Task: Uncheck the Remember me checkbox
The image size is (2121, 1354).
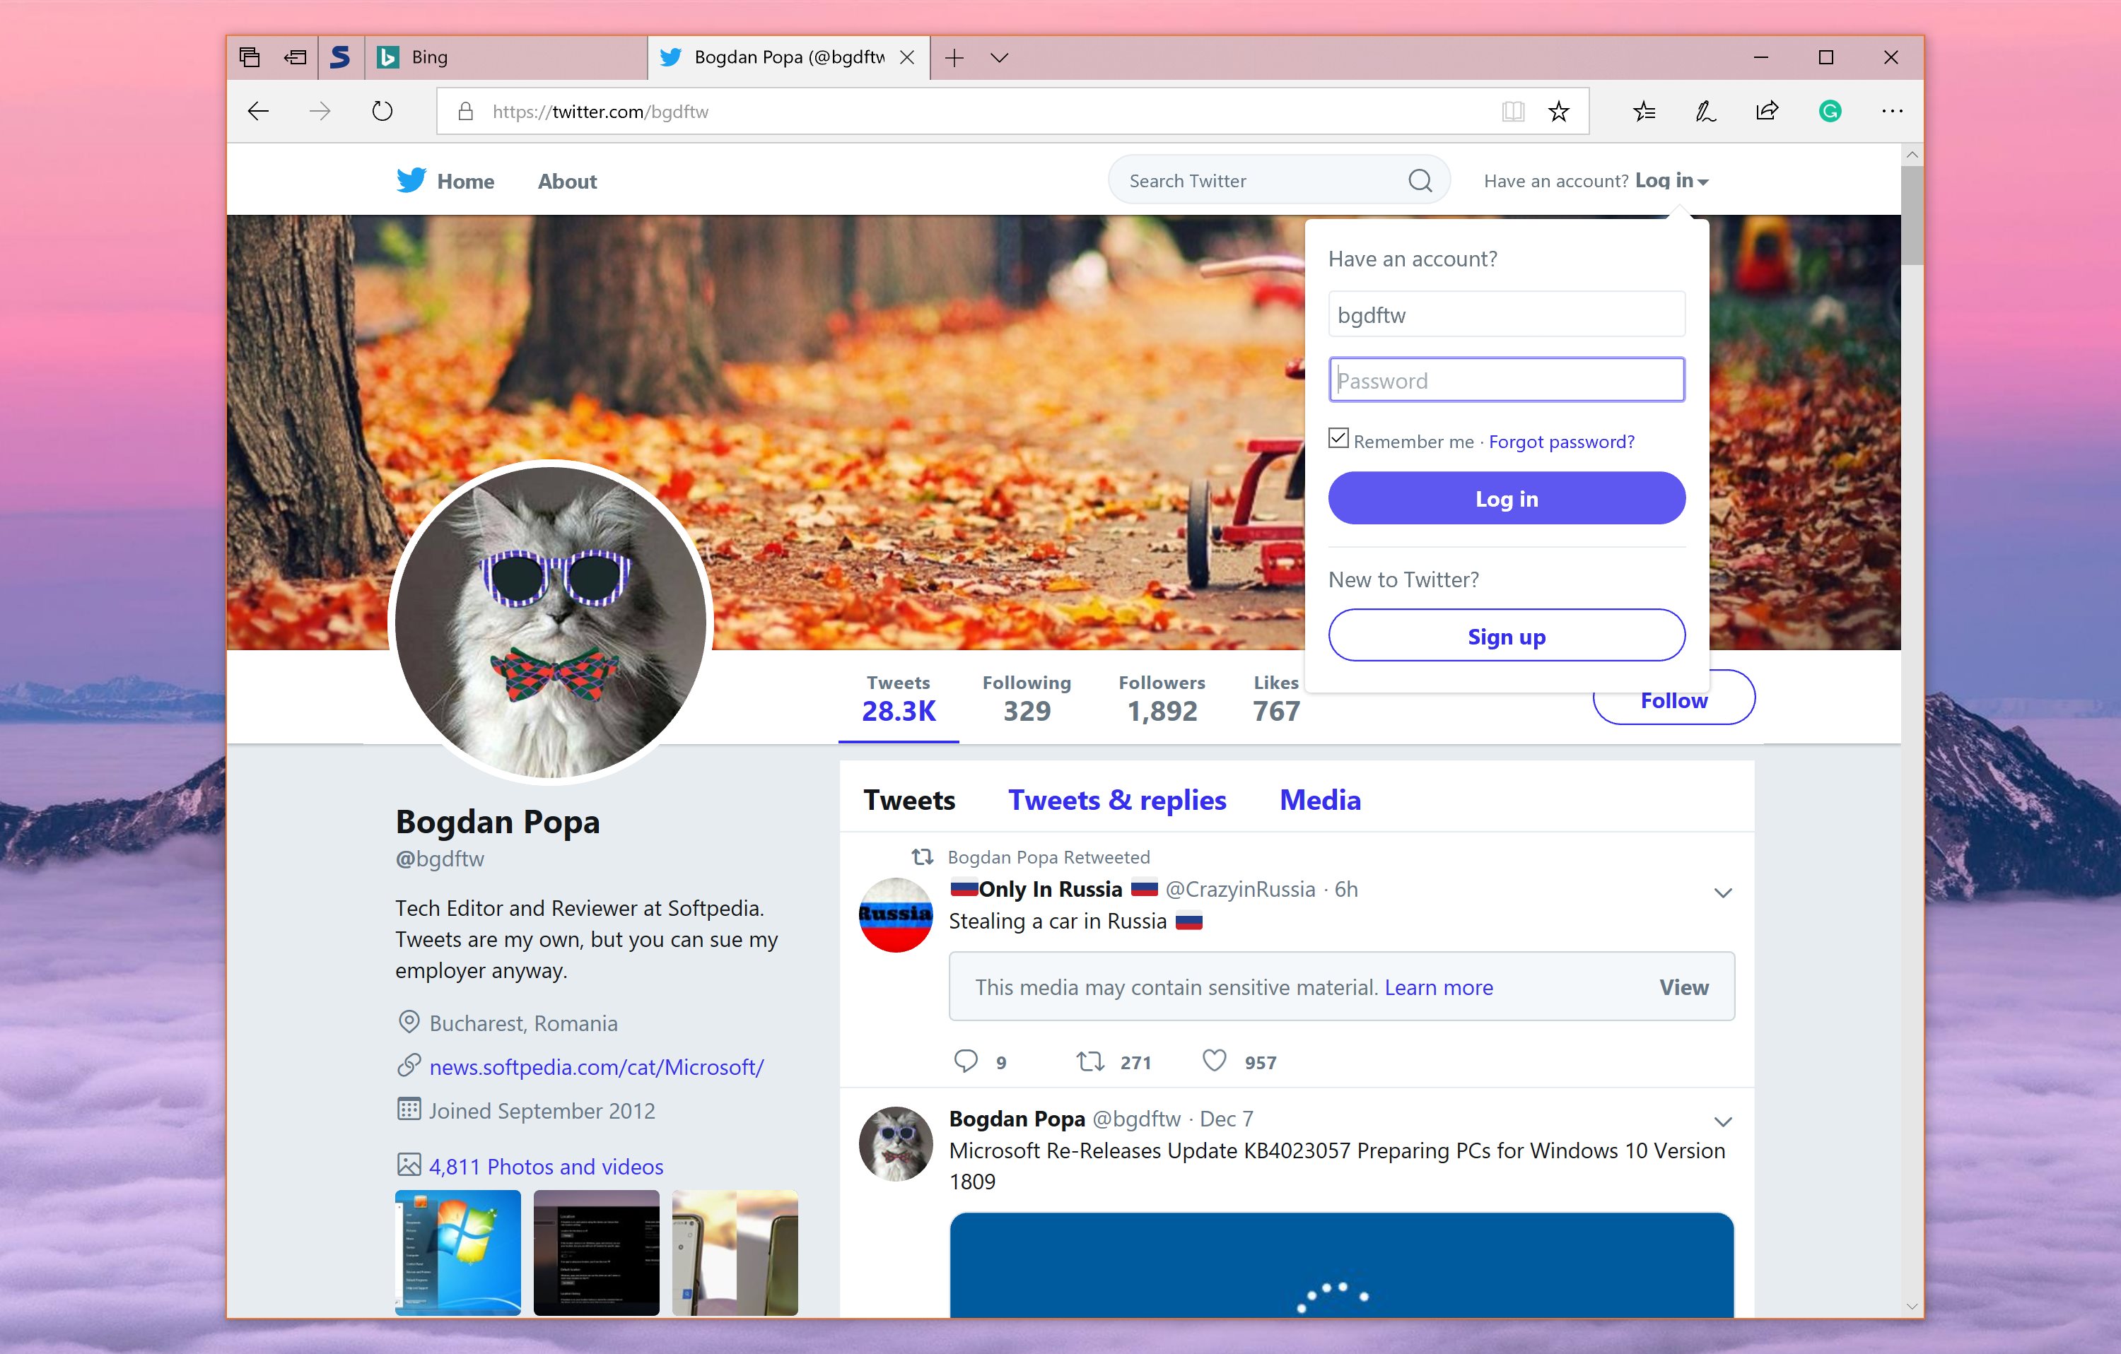Action: click(x=1338, y=437)
